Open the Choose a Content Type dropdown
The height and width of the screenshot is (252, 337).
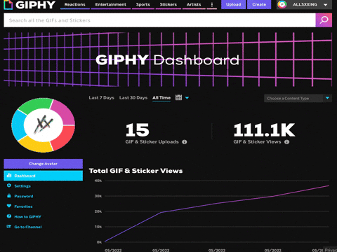pos(298,98)
